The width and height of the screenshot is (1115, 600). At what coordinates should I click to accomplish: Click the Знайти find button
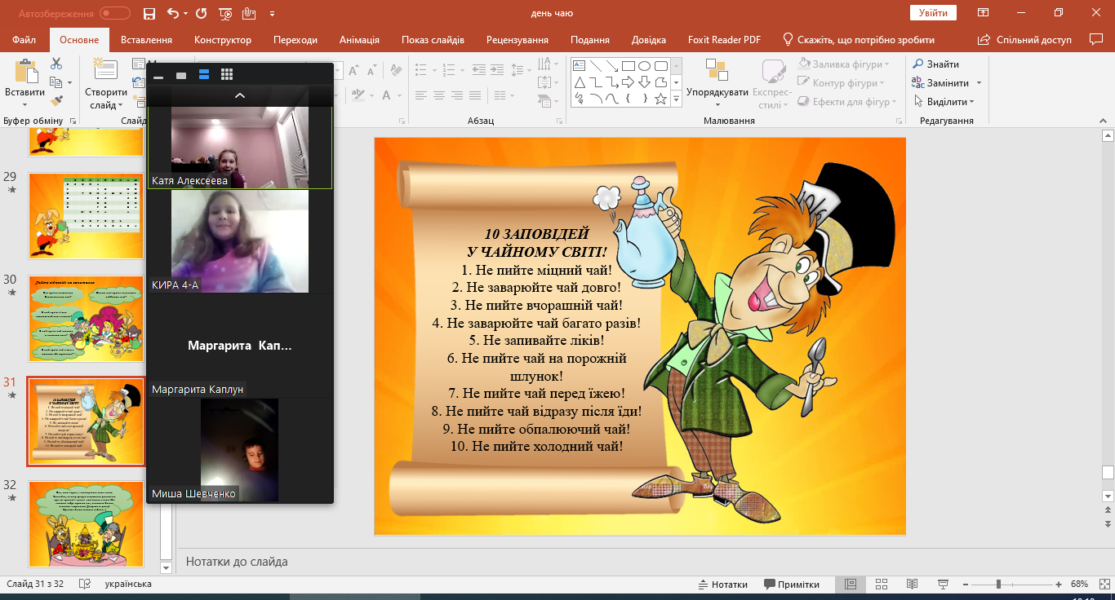click(x=936, y=64)
